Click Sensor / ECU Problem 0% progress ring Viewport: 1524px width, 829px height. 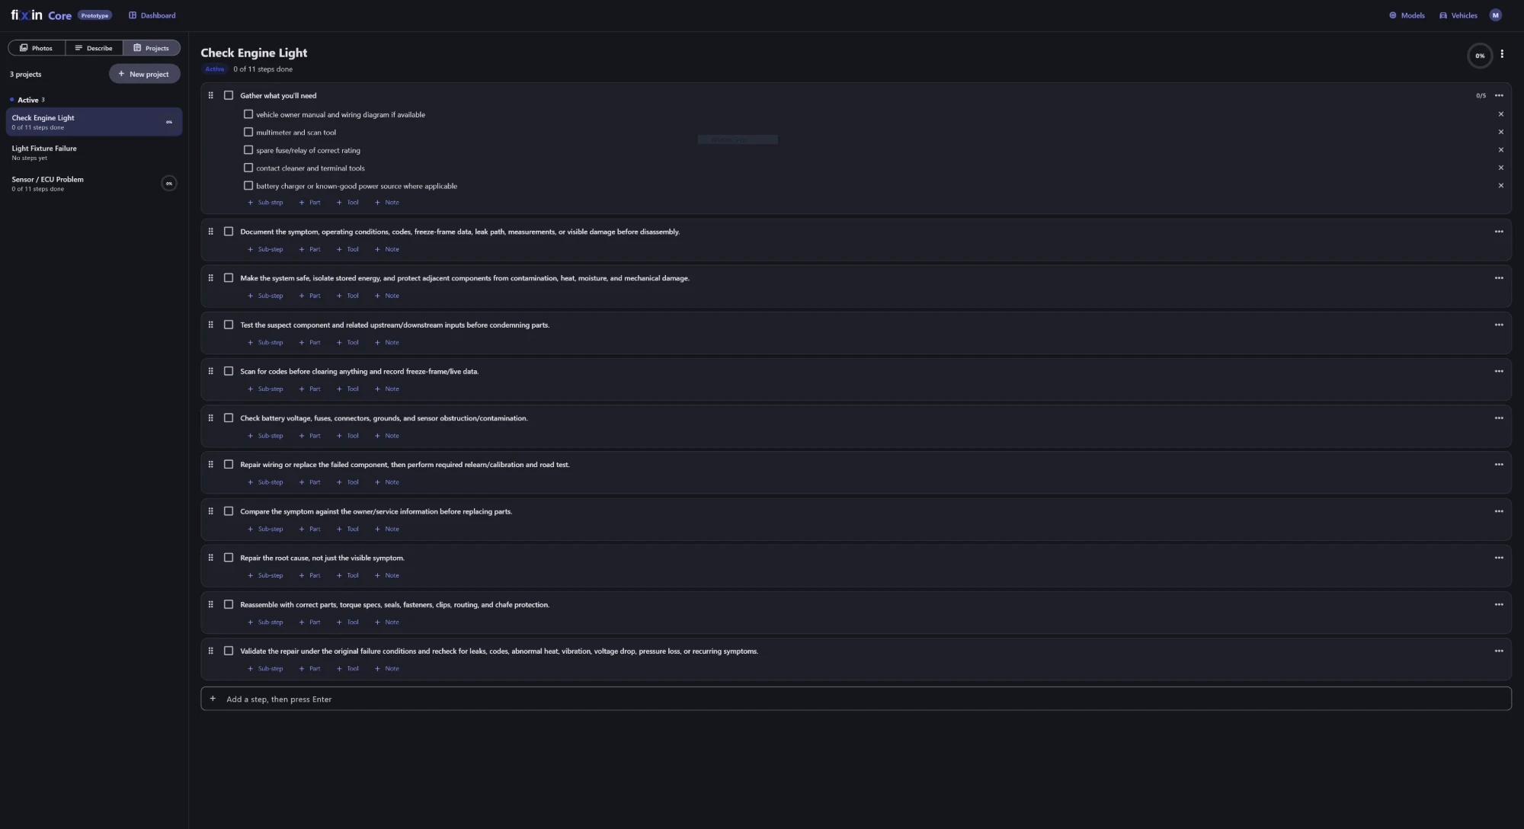pyautogui.click(x=169, y=184)
